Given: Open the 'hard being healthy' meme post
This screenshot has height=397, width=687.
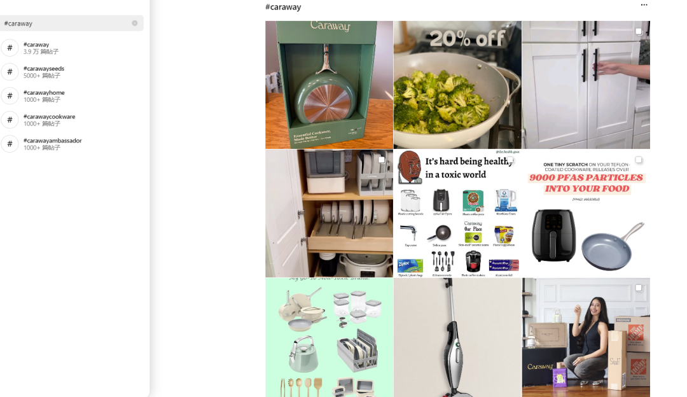Looking at the screenshot, I should tap(457, 213).
